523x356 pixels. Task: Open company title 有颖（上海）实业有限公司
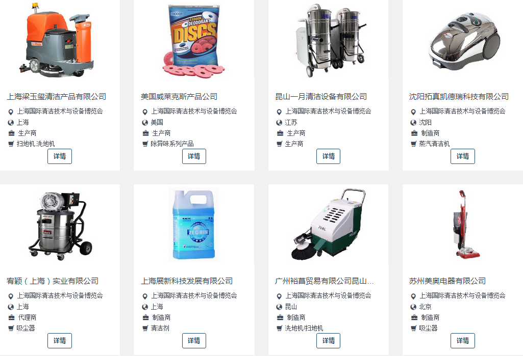(53, 281)
